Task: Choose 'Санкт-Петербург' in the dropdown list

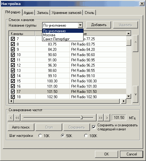Action: coord(63,39)
